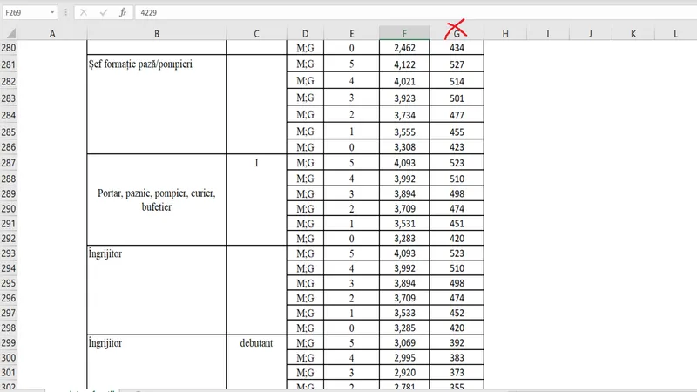Click the Cancel X icon in formula bar
This screenshot has width=697, height=392.
pos(83,13)
